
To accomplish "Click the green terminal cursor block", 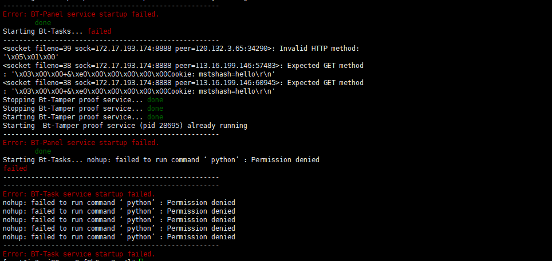I will [x=141, y=260].
